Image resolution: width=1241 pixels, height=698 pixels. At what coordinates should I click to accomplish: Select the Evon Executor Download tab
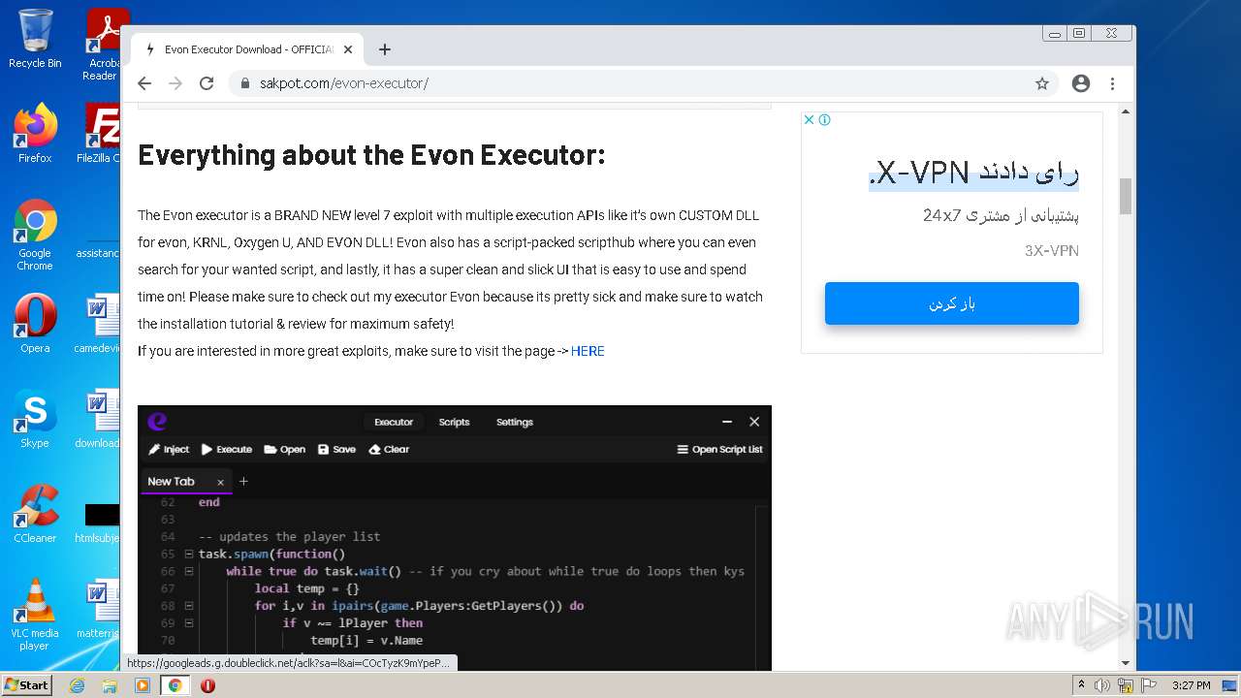pos(247,49)
